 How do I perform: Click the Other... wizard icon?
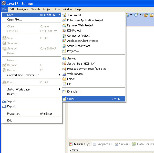(64, 99)
